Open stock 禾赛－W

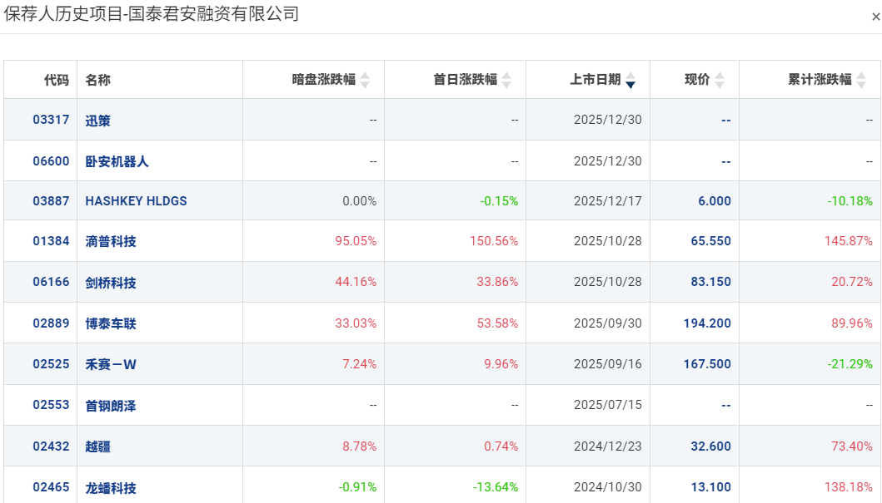[111, 364]
